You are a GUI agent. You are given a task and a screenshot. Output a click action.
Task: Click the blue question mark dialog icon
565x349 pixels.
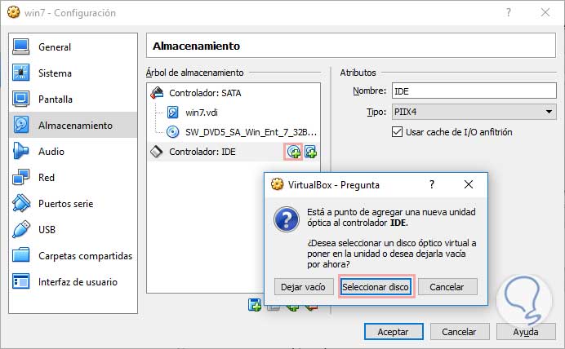(x=287, y=219)
